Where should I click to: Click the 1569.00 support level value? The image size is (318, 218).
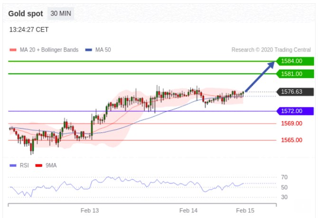291,123
